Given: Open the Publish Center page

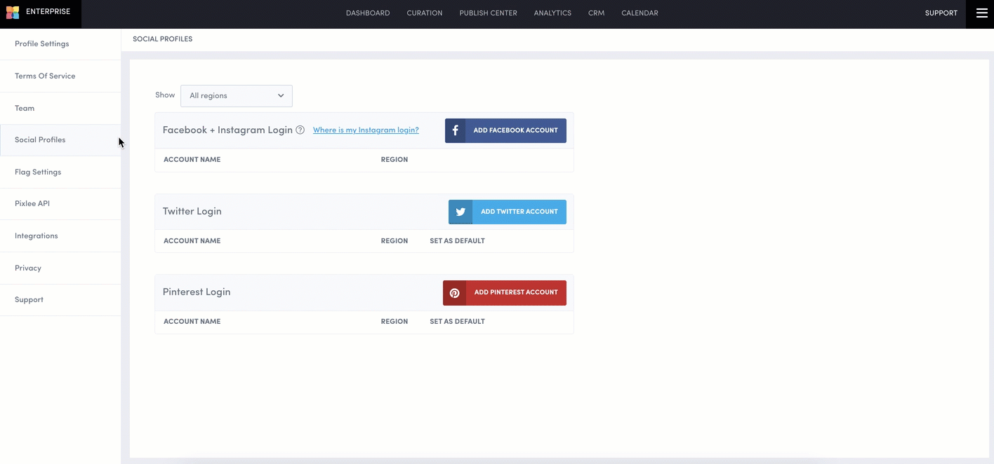Looking at the screenshot, I should (x=488, y=13).
